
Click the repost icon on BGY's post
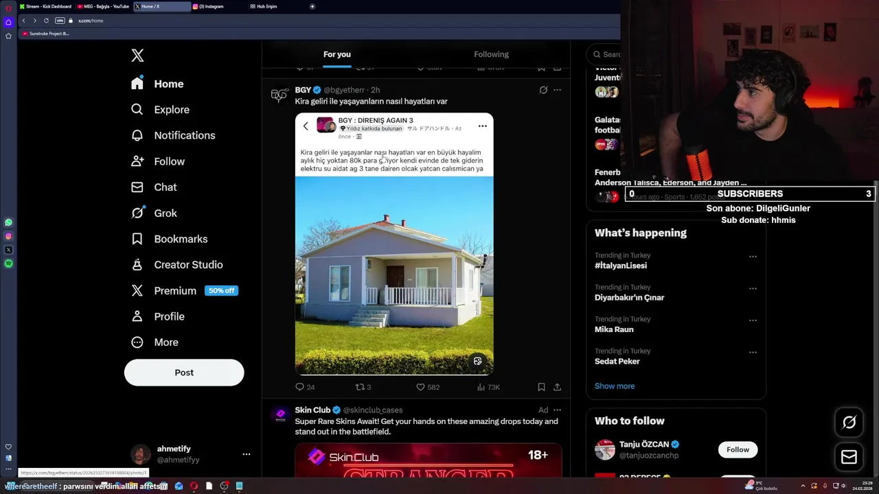point(359,387)
